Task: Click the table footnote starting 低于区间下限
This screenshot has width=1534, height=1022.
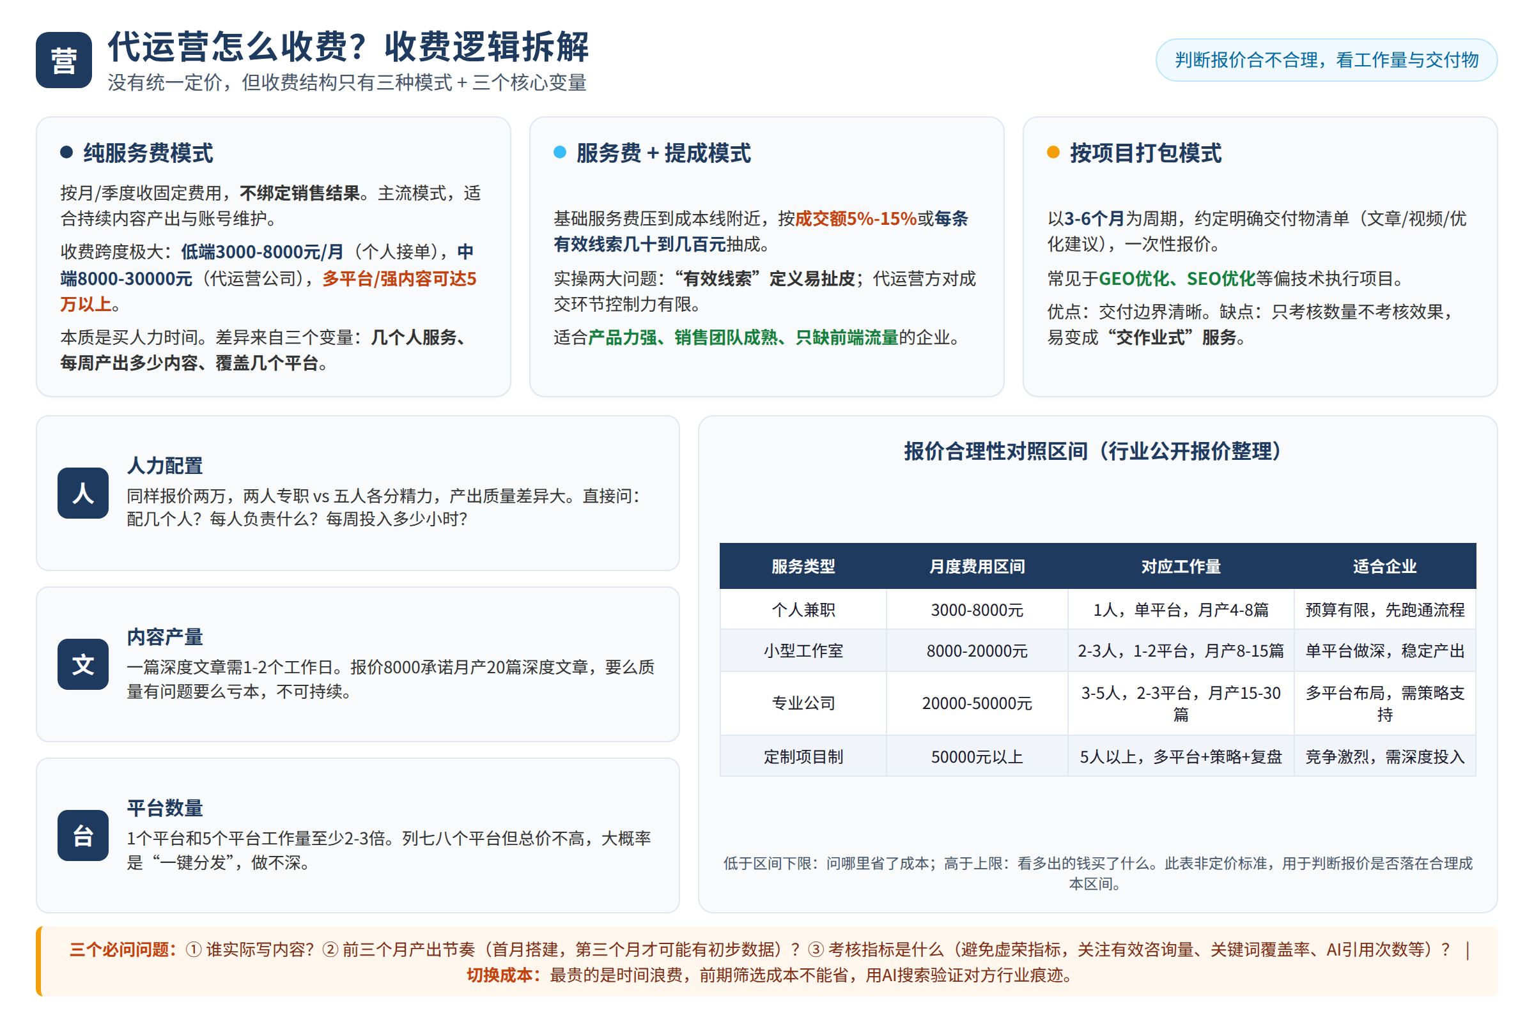Action: click(x=1097, y=873)
